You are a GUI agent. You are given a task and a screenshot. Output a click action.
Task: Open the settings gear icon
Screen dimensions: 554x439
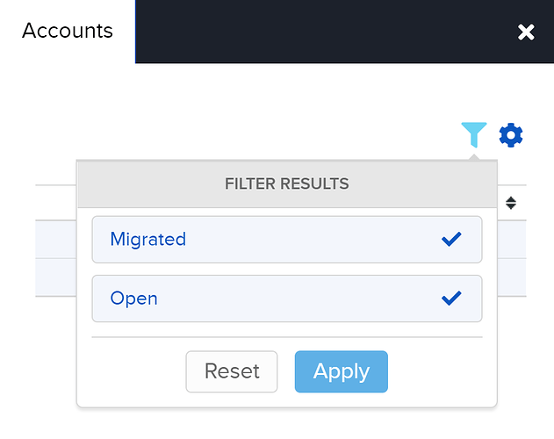[x=511, y=135]
